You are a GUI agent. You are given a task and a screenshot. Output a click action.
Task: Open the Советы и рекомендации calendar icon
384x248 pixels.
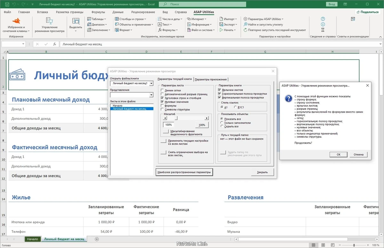[x=353, y=19]
